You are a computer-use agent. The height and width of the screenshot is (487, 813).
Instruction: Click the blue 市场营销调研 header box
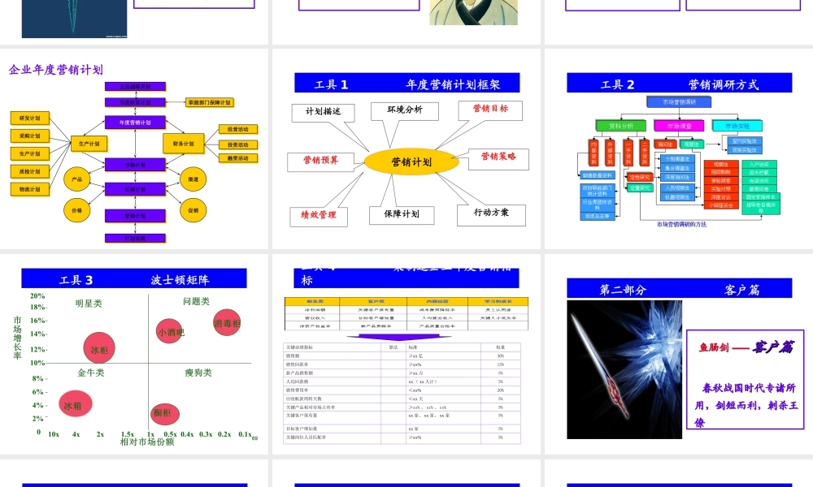[x=679, y=102]
